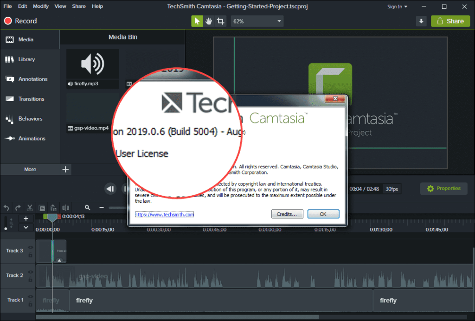The width and height of the screenshot is (475, 321).
Task: Open the Share menu
Action: point(79,6)
